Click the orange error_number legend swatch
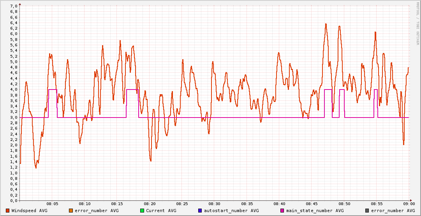Screen dimensions: 421x216 (71, 211)
